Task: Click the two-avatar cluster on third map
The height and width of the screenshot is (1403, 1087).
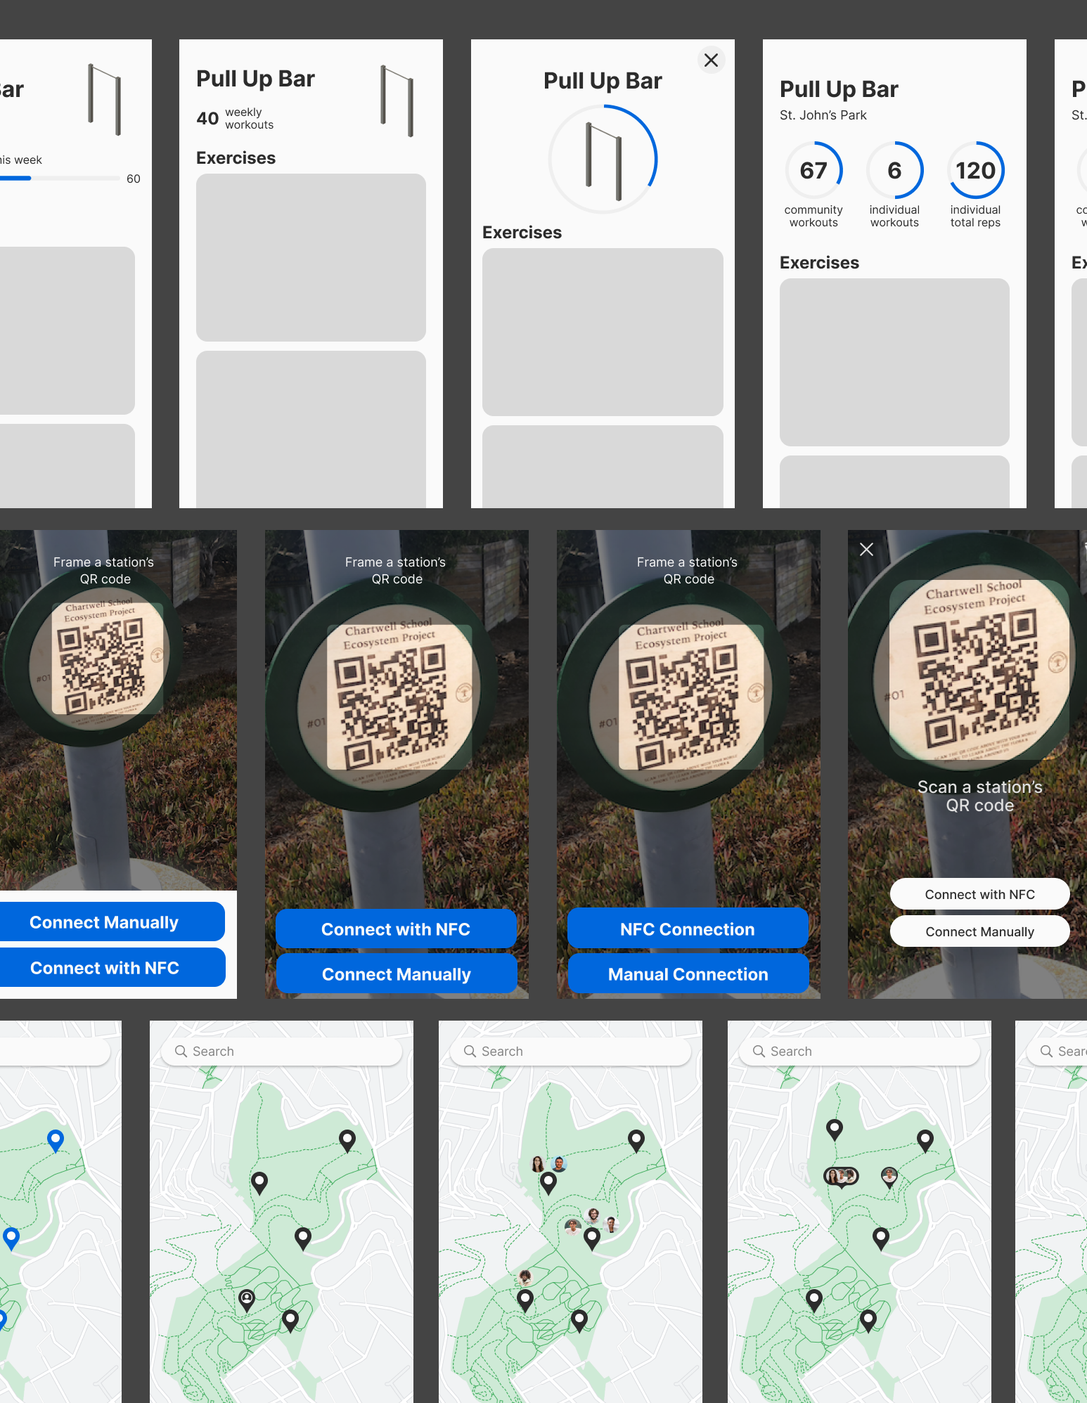Action: pyautogui.click(x=548, y=1164)
